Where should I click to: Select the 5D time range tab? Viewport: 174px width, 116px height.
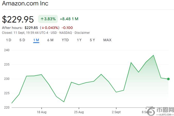coord(22,40)
